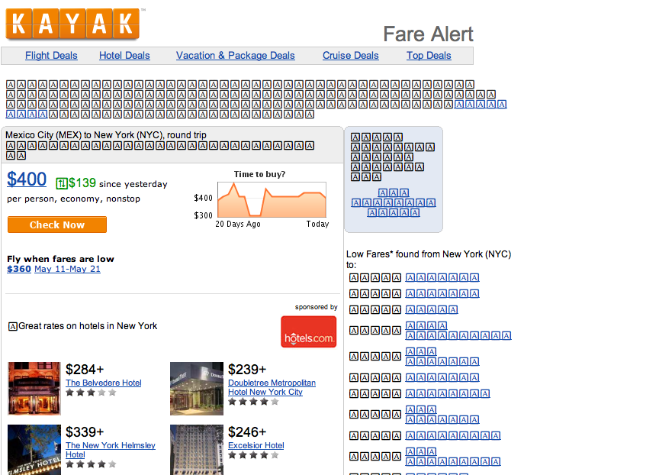This screenshot has width=659, height=475.
Task: Open New York Helmsley Hotel photo
Action: tap(34, 450)
